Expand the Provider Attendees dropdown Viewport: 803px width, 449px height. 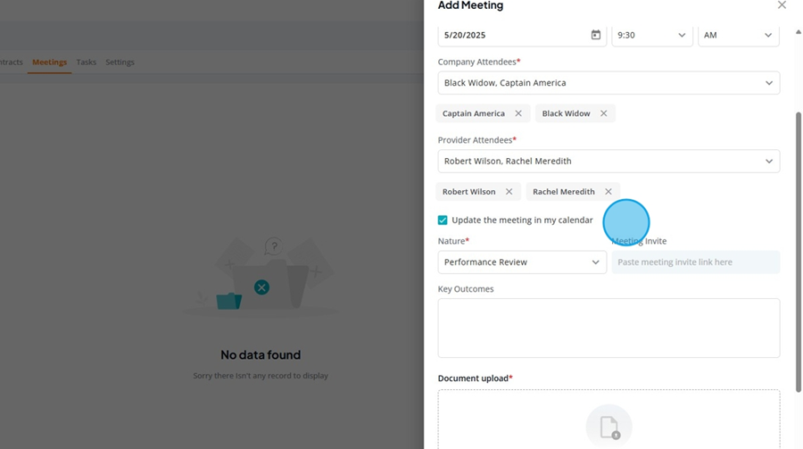pyautogui.click(x=608, y=161)
